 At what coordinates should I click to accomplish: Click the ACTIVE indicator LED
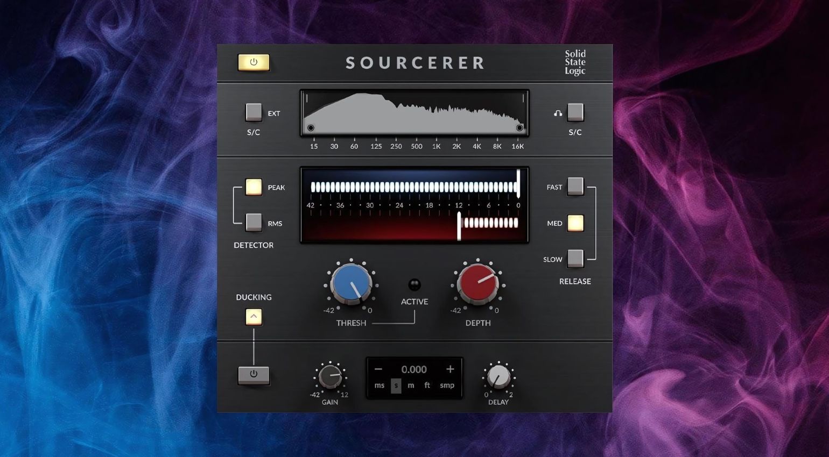(x=414, y=284)
